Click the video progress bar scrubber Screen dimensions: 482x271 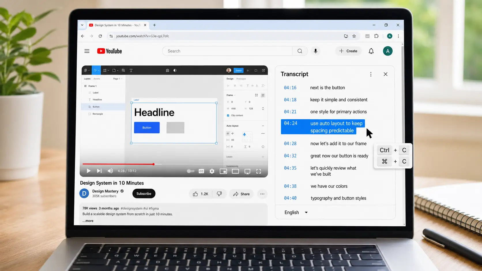[153, 164]
